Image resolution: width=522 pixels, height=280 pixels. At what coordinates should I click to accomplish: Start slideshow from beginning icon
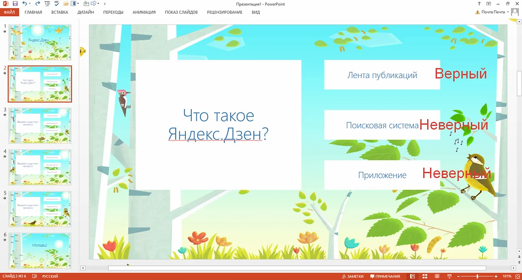(x=47, y=4)
